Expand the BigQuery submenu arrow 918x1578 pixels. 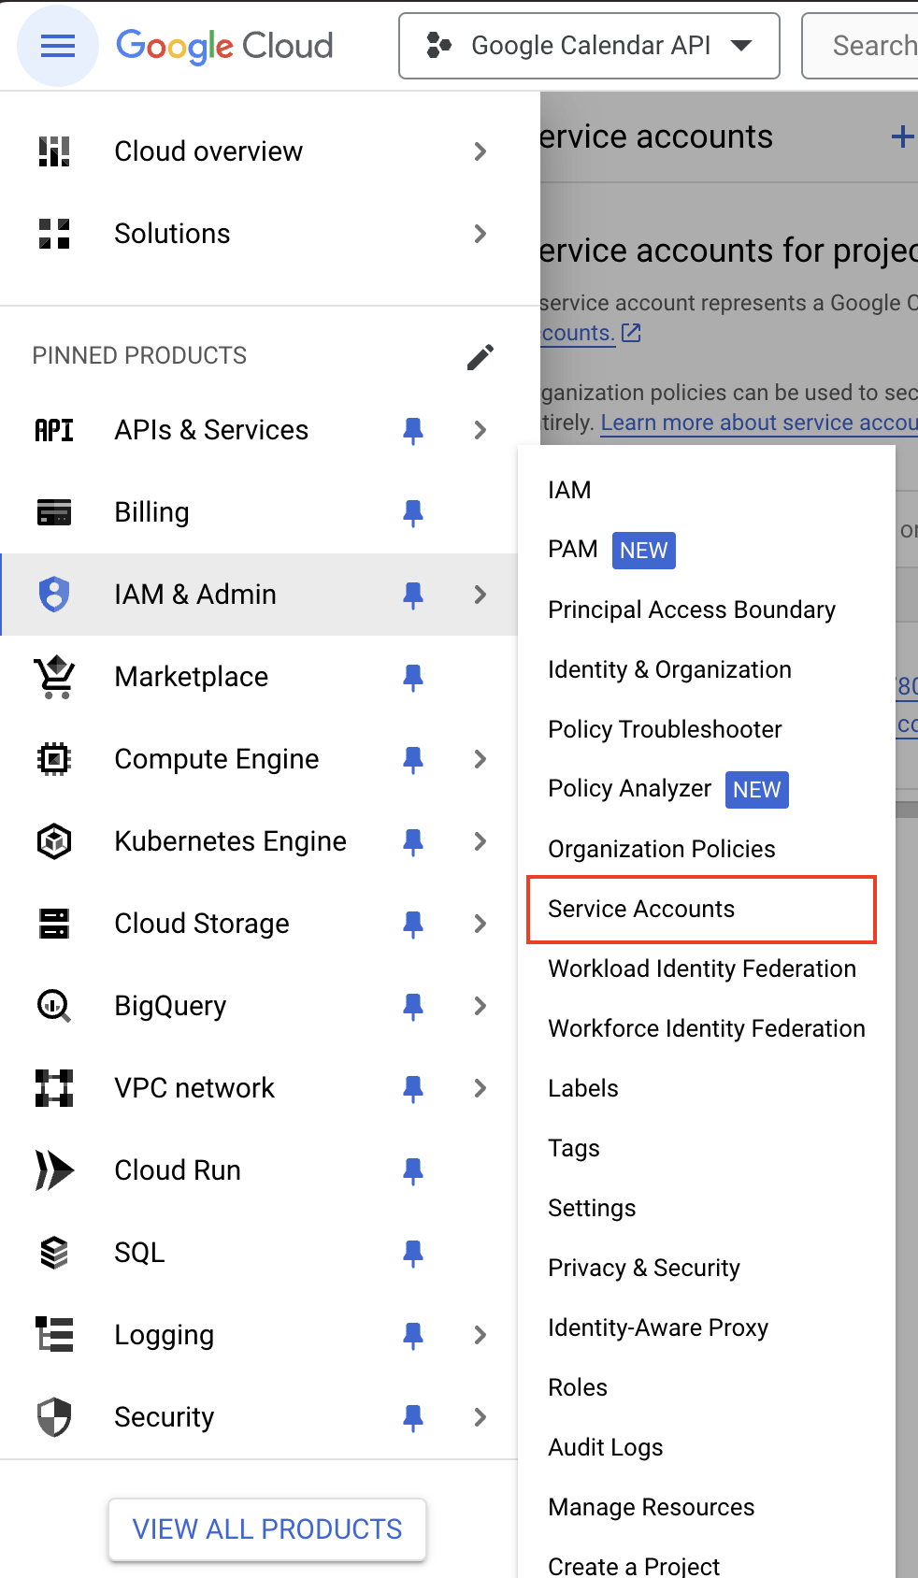click(481, 1006)
